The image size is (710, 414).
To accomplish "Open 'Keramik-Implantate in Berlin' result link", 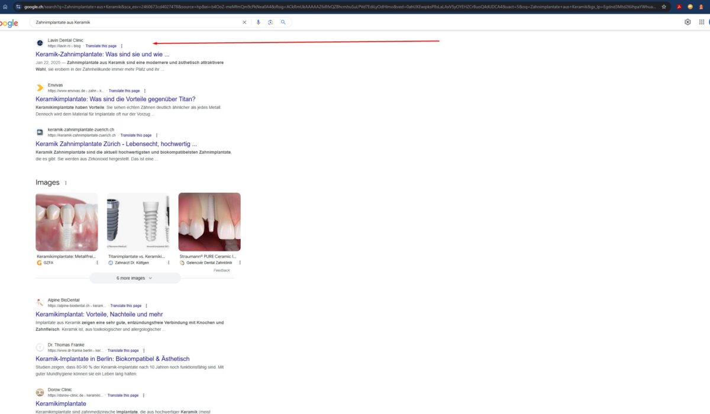I will 112,359.
